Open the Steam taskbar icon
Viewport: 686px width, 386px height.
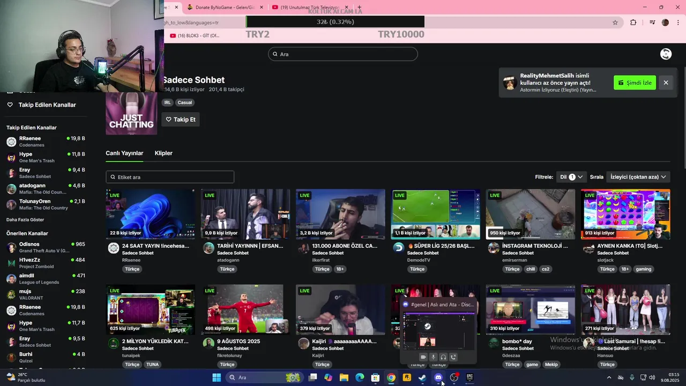(422, 377)
